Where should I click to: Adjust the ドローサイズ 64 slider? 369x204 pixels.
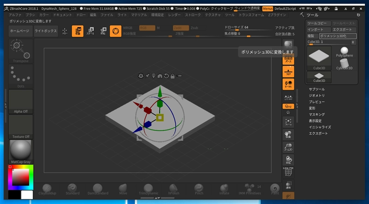[249, 28]
